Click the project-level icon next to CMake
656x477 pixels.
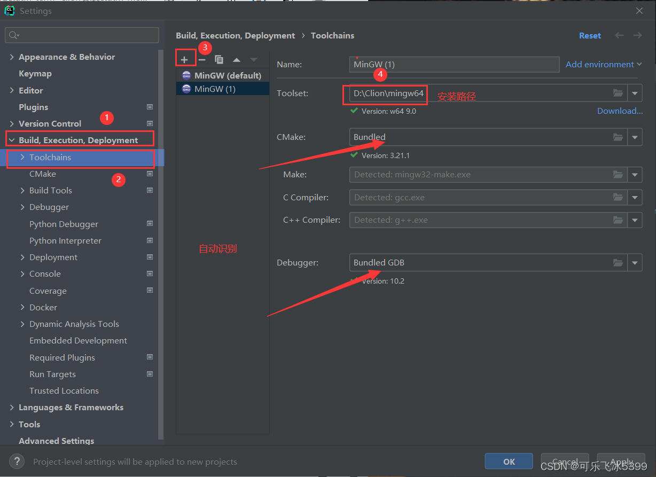coord(150,174)
